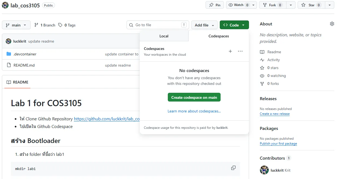Screen dimensions: 337x179
Task: Click Create a new release
Action: [x=275, y=114]
